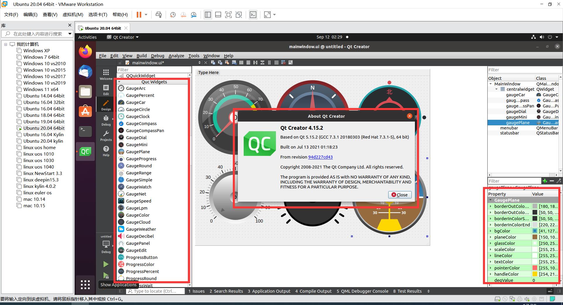Adjust size using last designer toolbar icon
This screenshot has height=305, width=563.
[290, 63]
